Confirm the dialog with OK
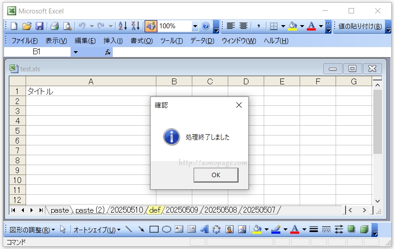Viewport: 394px width, 249px height. 216,175
